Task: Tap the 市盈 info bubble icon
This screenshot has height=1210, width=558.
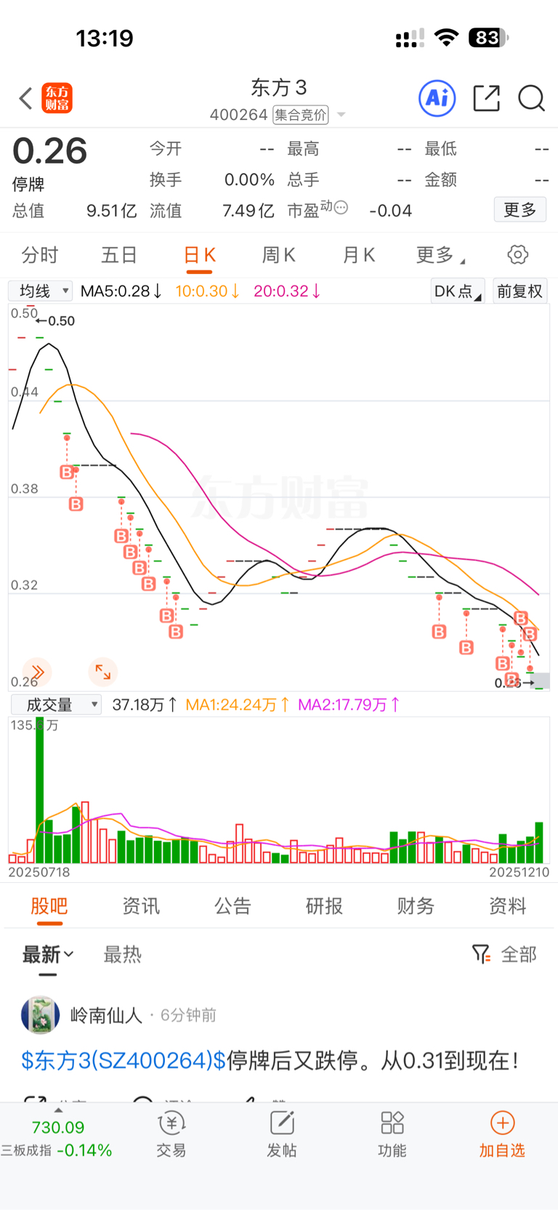Action: tap(341, 207)
